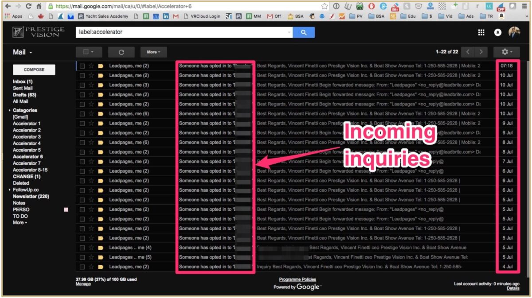Expand the More actions dropdown

click(153, 52)
